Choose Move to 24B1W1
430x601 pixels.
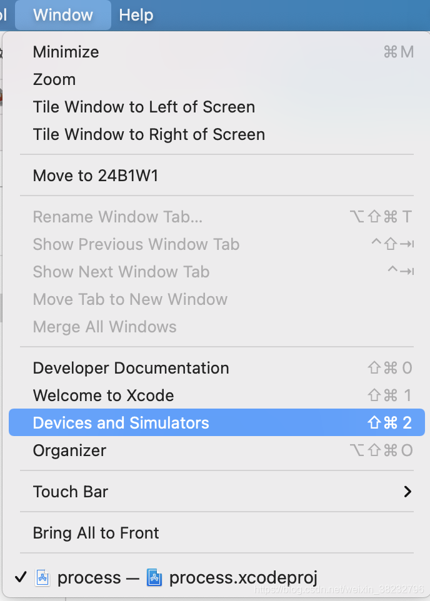click(x=217, y=176)
